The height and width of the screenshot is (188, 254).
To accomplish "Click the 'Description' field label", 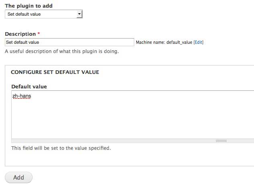I will pos(20,34).
